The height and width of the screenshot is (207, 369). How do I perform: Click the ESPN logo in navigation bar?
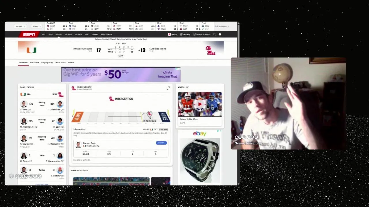pyautogui.click(x=29, y=34)
